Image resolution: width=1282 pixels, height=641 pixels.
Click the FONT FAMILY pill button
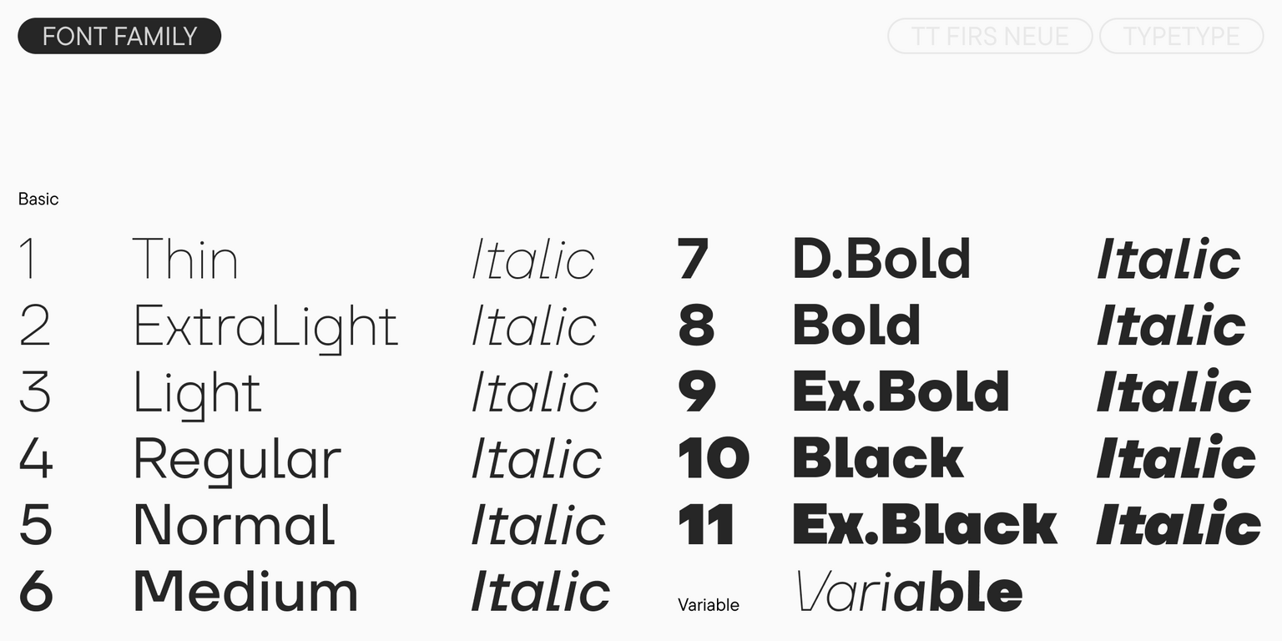pyautogui.click(x=119, y=36)
